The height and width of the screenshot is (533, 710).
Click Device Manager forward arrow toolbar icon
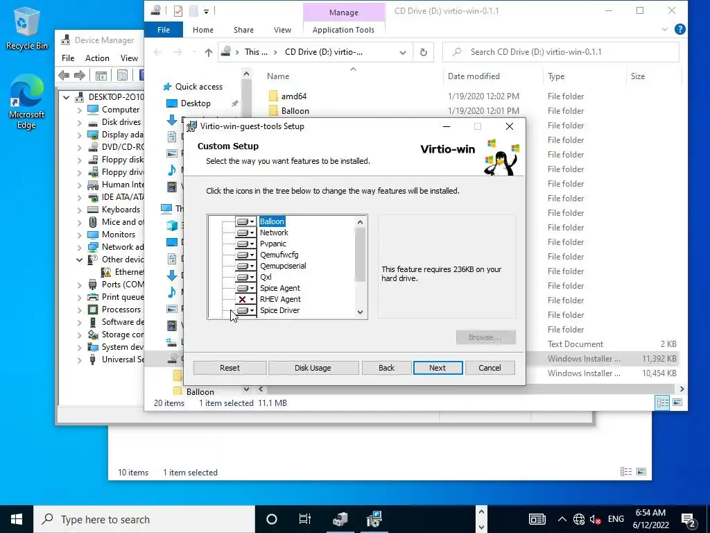80,75
